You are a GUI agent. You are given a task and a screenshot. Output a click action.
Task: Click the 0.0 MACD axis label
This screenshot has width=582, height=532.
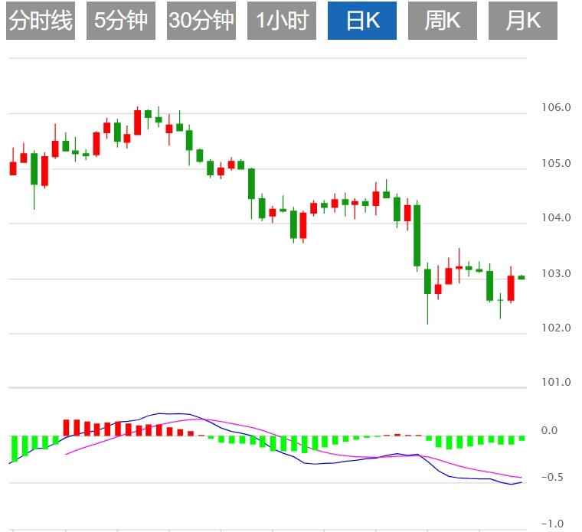tap(549, 431)
